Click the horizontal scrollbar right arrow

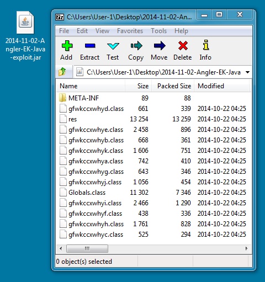tap(247, 249)
